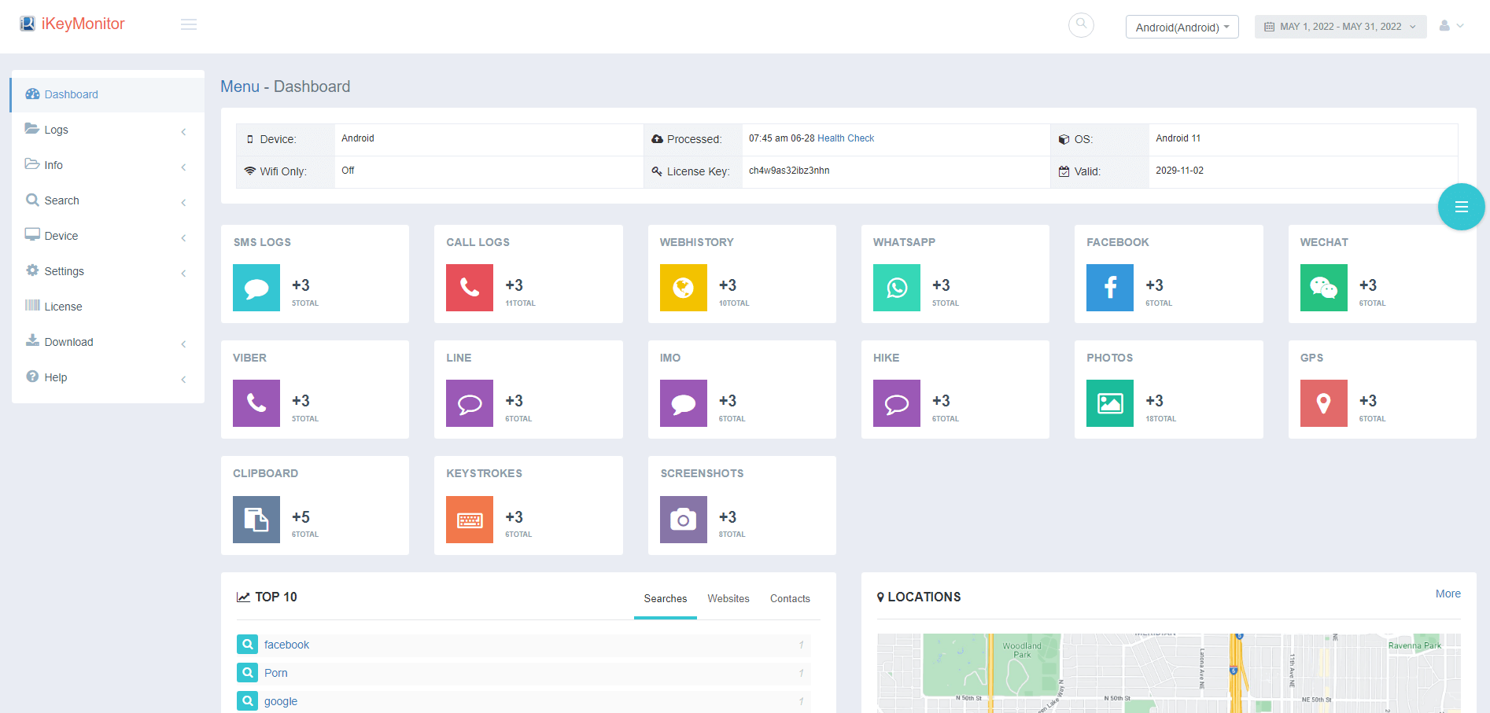Click the search icon beside Porn
The height and width of the screenshot is (713, 1490).
248,673
